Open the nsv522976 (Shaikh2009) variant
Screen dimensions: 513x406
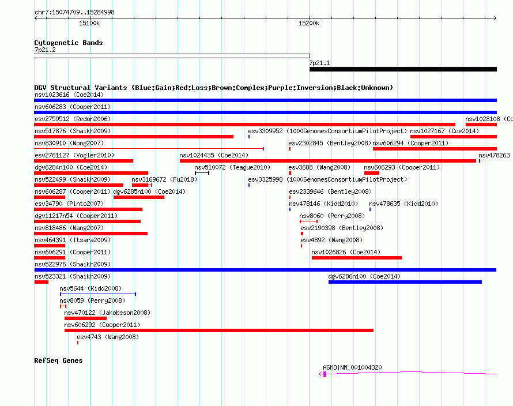pos(73,265)
